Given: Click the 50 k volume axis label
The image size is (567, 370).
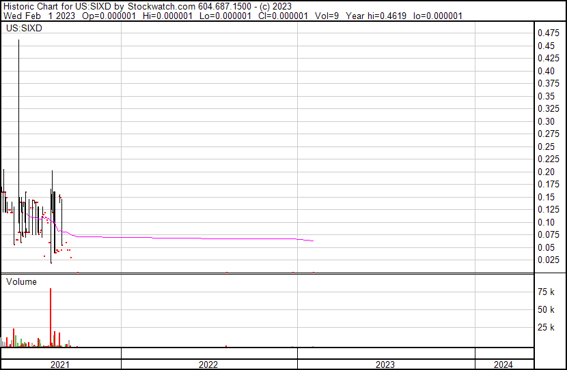Looking at the screenshot, I should tap(546, 309).
